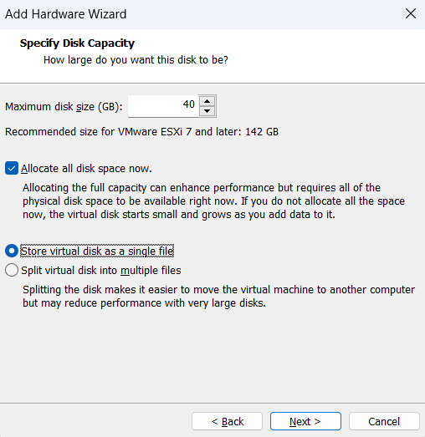The height and width of the screenshot is (437, 425).
Task: Proceed with the Next button
Action: pyautogui.click(x=305, y=421)
